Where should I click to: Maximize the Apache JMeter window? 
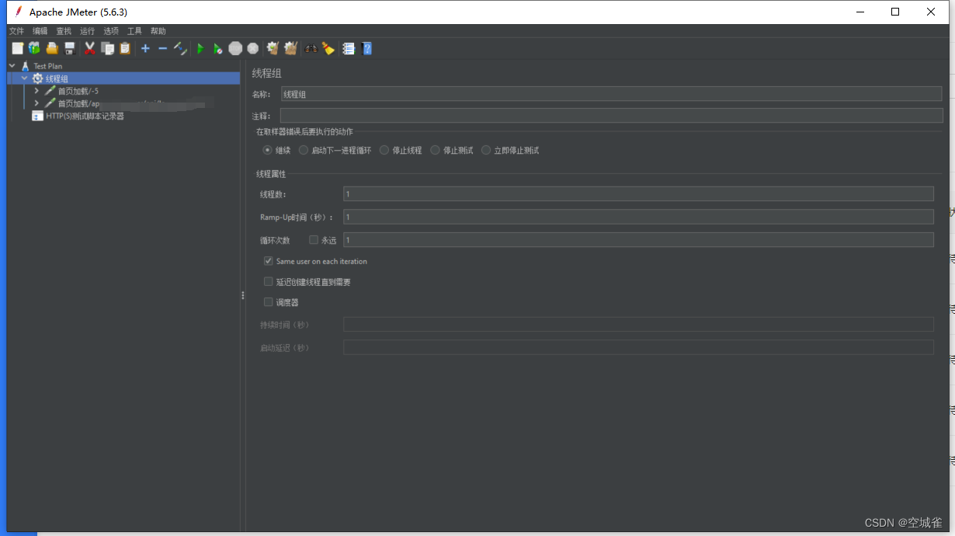pos(895,12)
